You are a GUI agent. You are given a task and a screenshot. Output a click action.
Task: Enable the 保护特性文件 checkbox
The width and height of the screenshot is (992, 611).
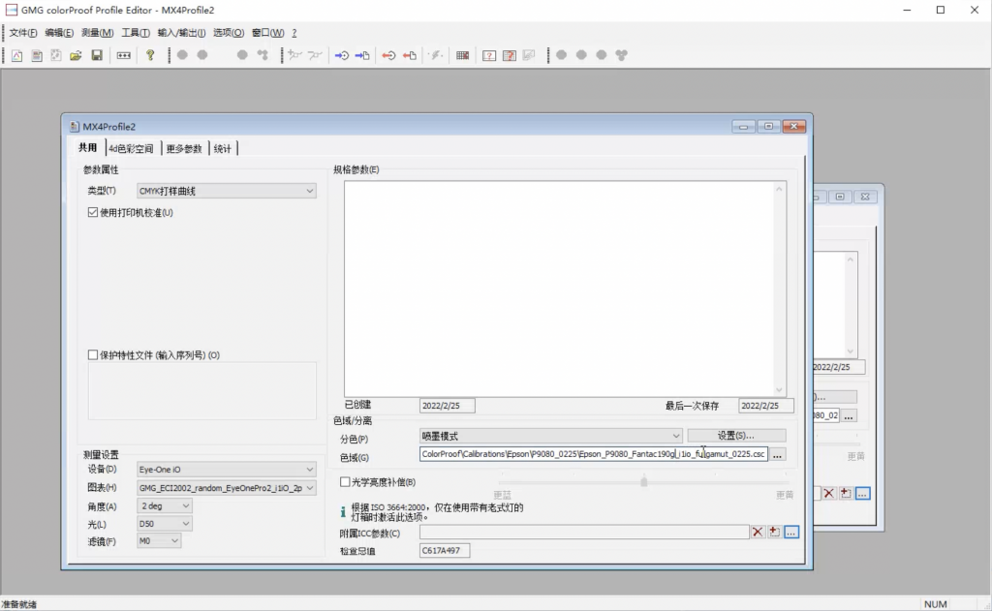click(x=93, y=354)
